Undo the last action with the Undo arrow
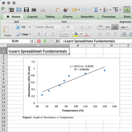The height and width of the screenshot is (132, 132). [x=74, y=10]
